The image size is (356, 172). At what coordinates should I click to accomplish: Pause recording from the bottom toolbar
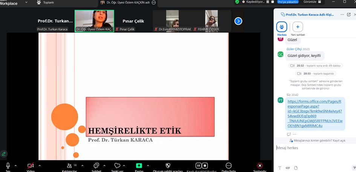[x=199, y=166]
